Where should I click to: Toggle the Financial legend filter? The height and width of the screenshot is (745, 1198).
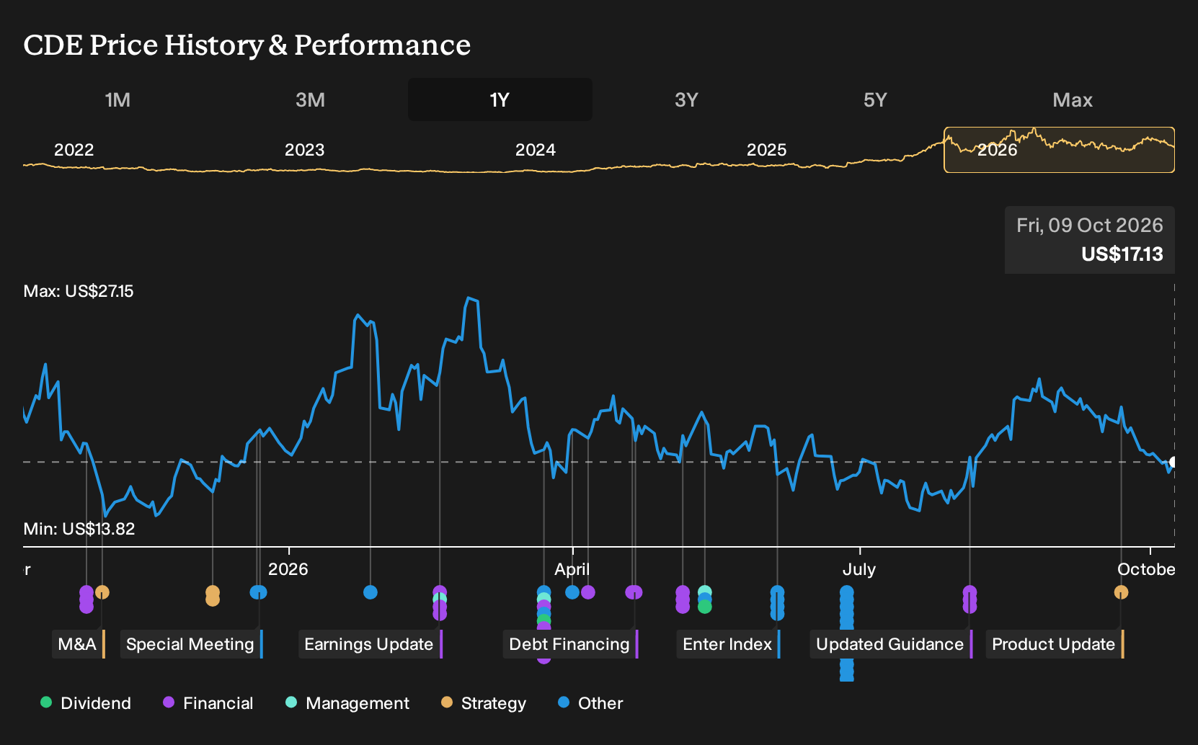[208, 703]
